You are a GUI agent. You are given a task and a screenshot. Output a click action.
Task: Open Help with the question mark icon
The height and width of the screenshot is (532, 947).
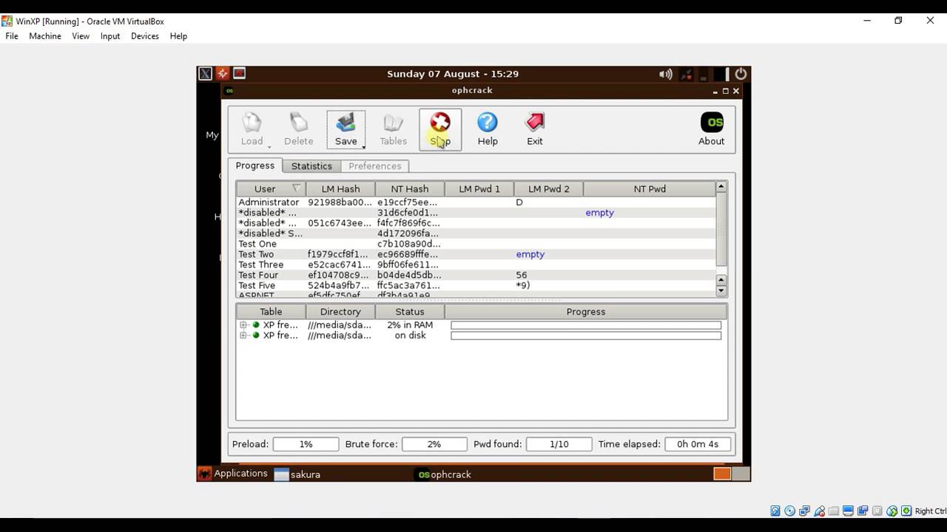(x=488, y=123)
